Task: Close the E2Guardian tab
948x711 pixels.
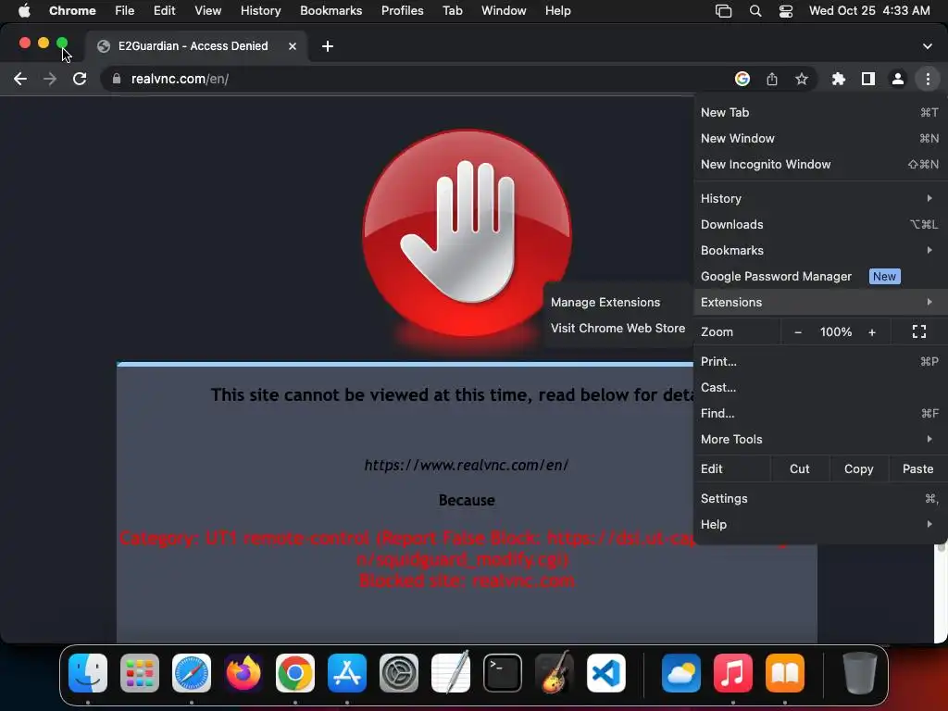Action: tap(292, 46)
